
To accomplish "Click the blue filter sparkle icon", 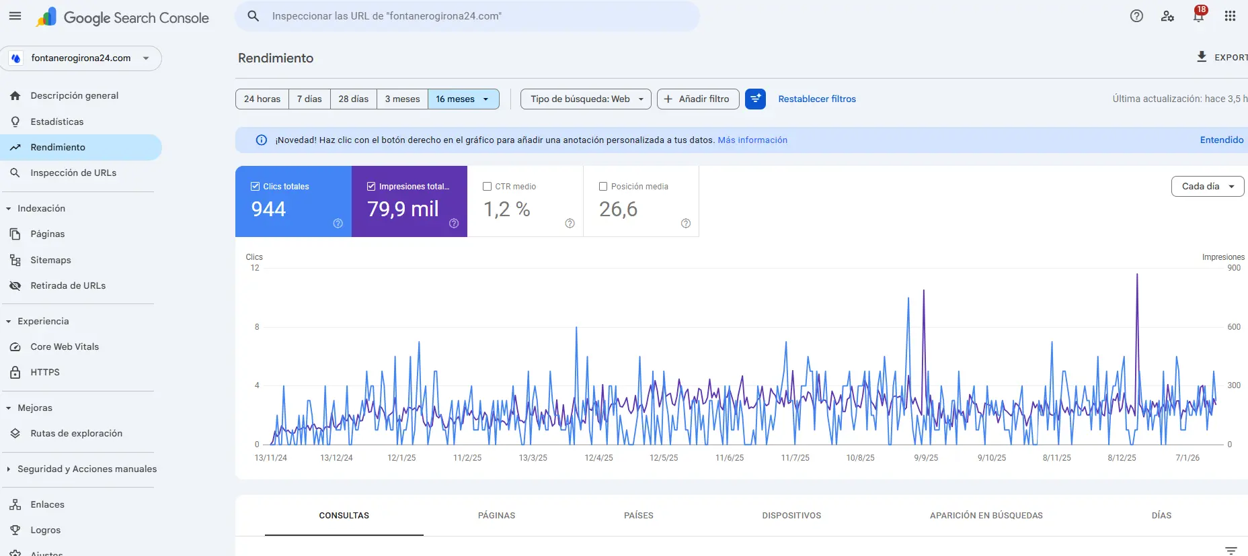I will [755, 99].
